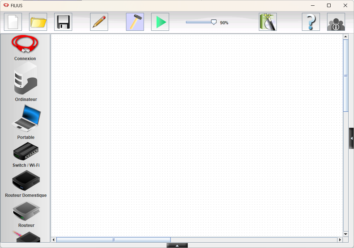Switch to documentation mode with pencil
The image size is (354, 248).
coord(99,22)
